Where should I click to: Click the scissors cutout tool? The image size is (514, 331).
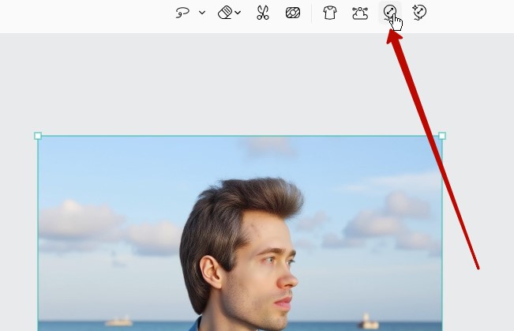(x=263, y=13)
